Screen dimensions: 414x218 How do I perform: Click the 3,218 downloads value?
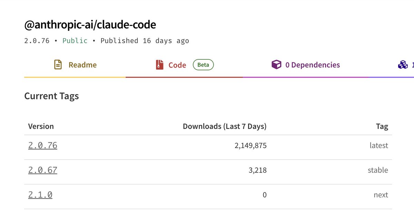click(x=258, y=170)
